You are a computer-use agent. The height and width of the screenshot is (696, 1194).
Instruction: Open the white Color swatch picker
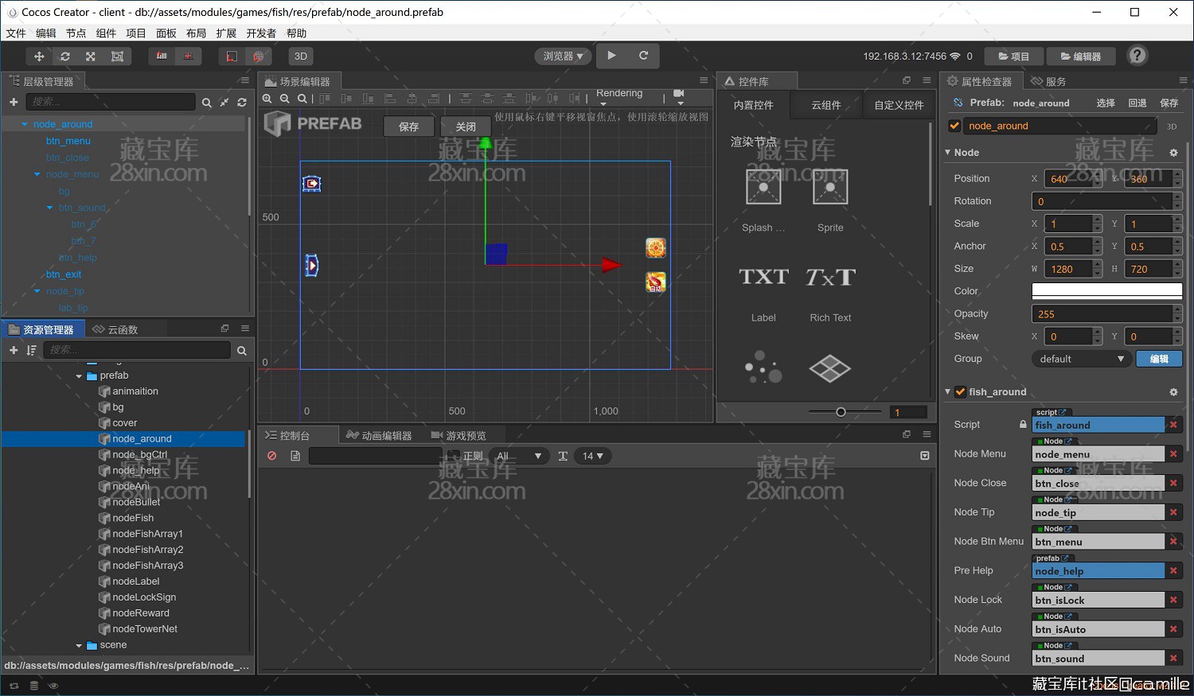(x=1107, y=291)
